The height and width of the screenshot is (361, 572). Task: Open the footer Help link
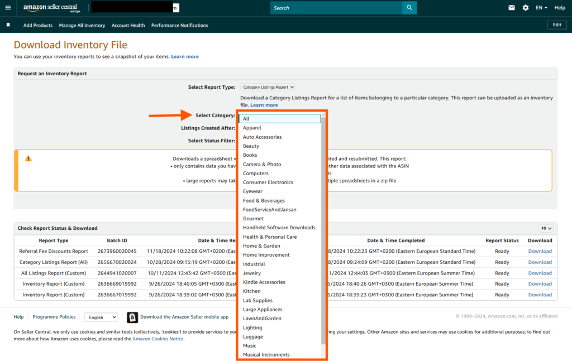click(x=18, y=317)
